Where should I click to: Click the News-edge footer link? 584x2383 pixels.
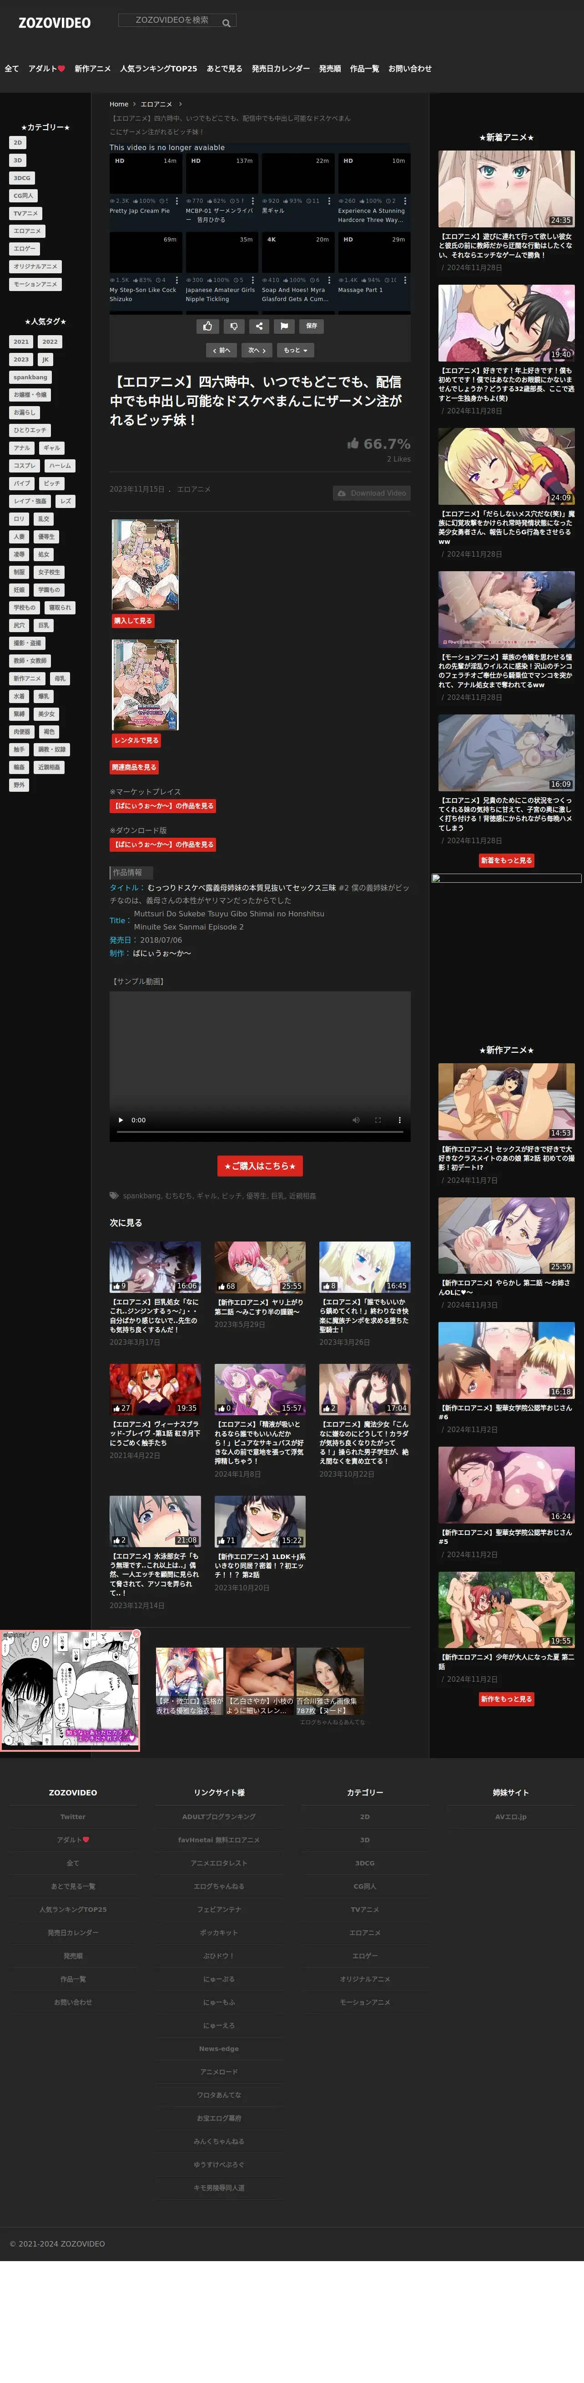point(219,2049)
